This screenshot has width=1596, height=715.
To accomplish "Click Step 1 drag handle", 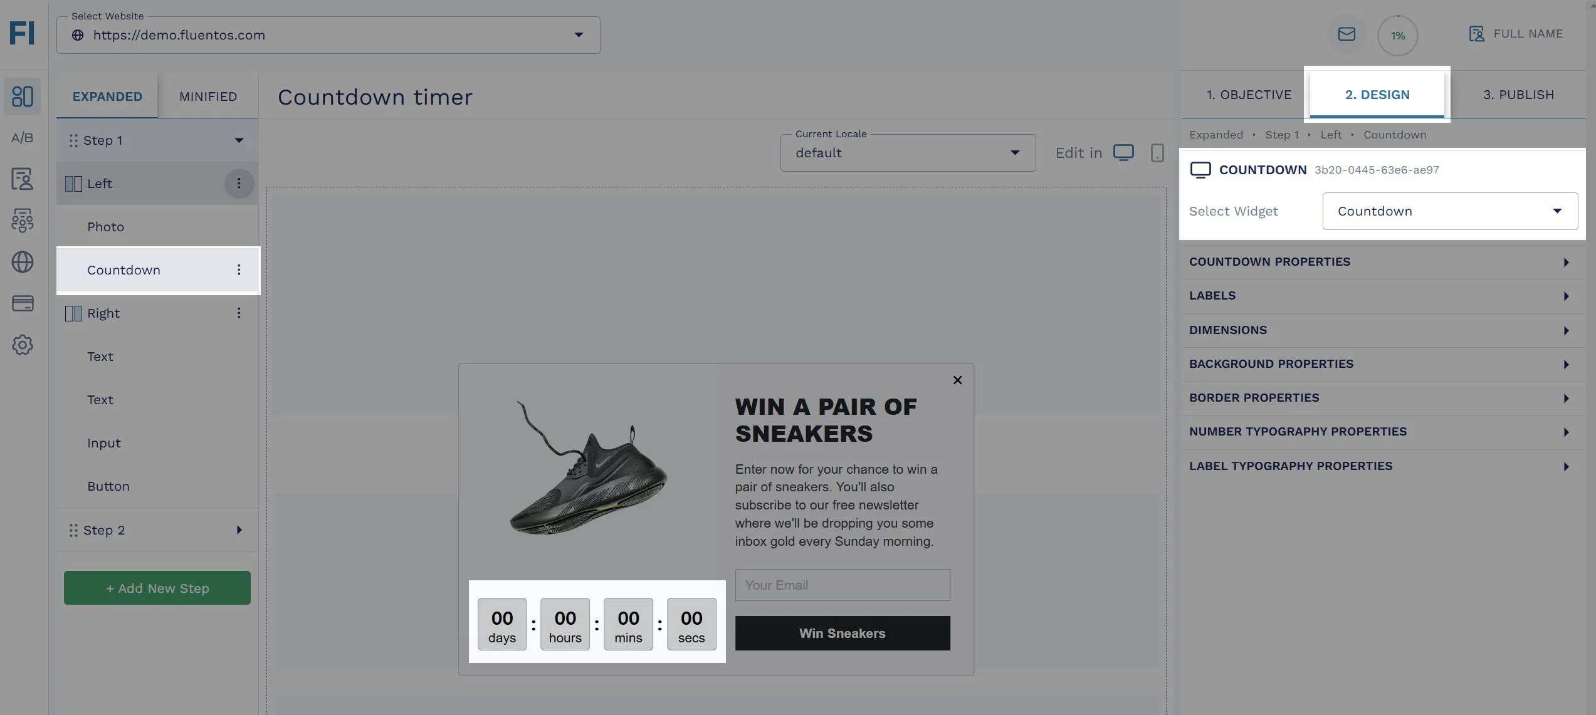I will click(73, 140).
